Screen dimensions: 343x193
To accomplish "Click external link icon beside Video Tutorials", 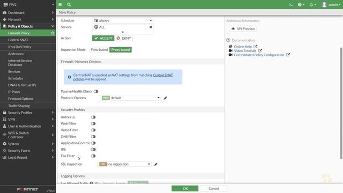I will pyautogui.click(x=260, y=51).
